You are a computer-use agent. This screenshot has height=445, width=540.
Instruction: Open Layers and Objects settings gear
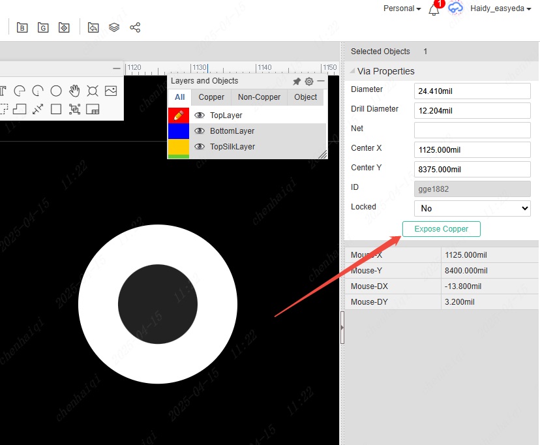[309, 82]
